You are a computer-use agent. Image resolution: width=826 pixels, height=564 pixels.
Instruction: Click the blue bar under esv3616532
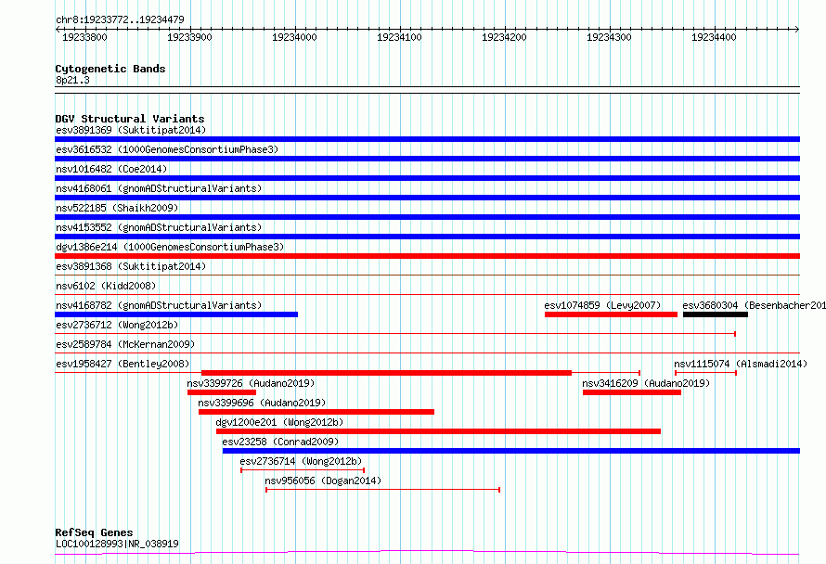pyautogui.click(x=427, y=159)
